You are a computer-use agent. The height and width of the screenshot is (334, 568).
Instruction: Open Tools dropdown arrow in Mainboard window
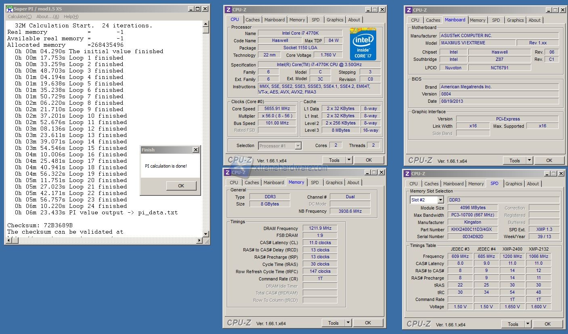529,160
